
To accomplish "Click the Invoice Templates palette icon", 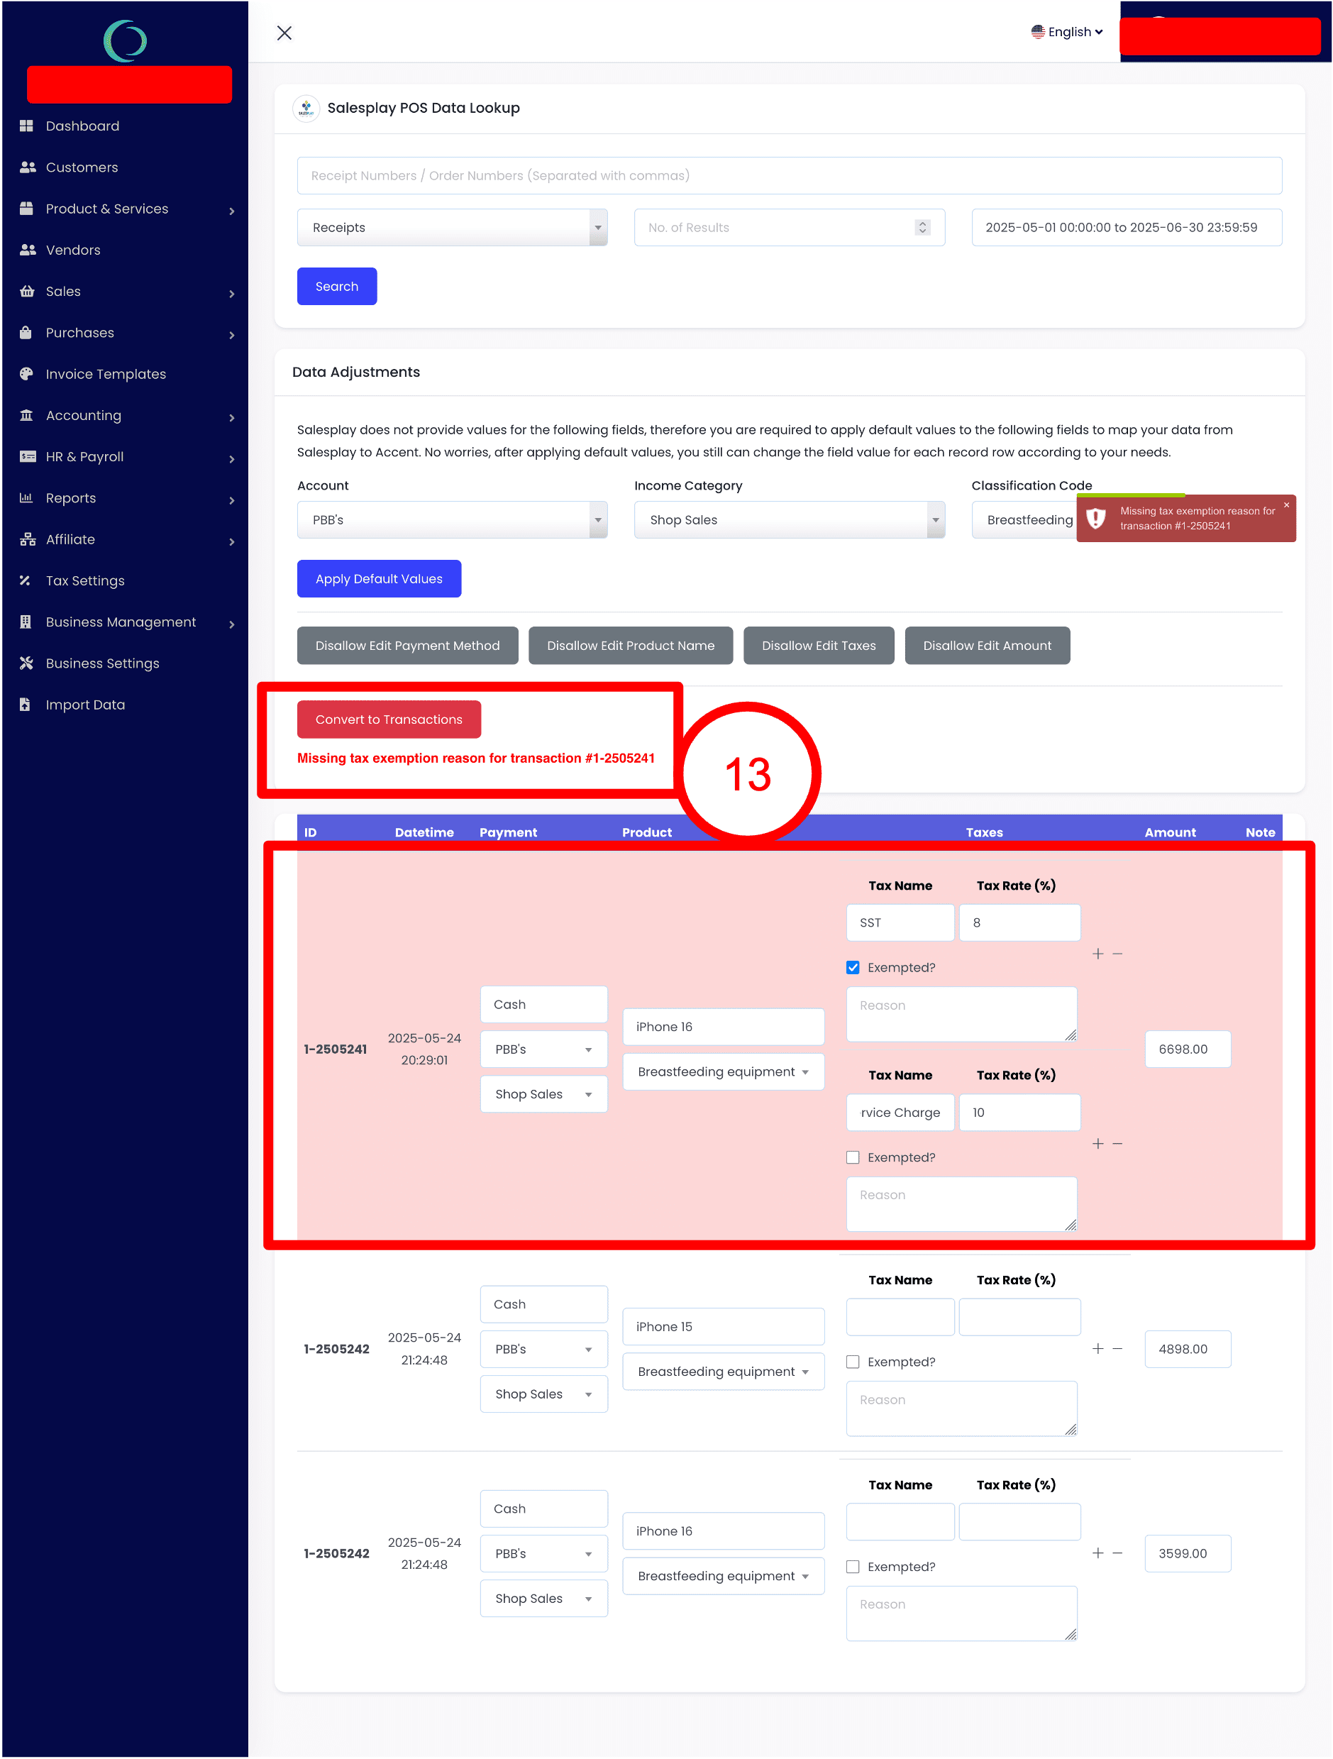I will coord(26,374).
